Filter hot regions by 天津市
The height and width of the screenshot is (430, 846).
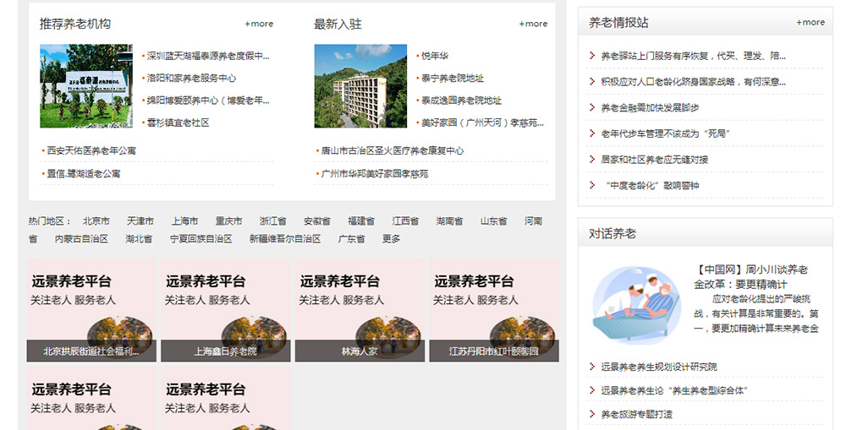pos(140,221)
